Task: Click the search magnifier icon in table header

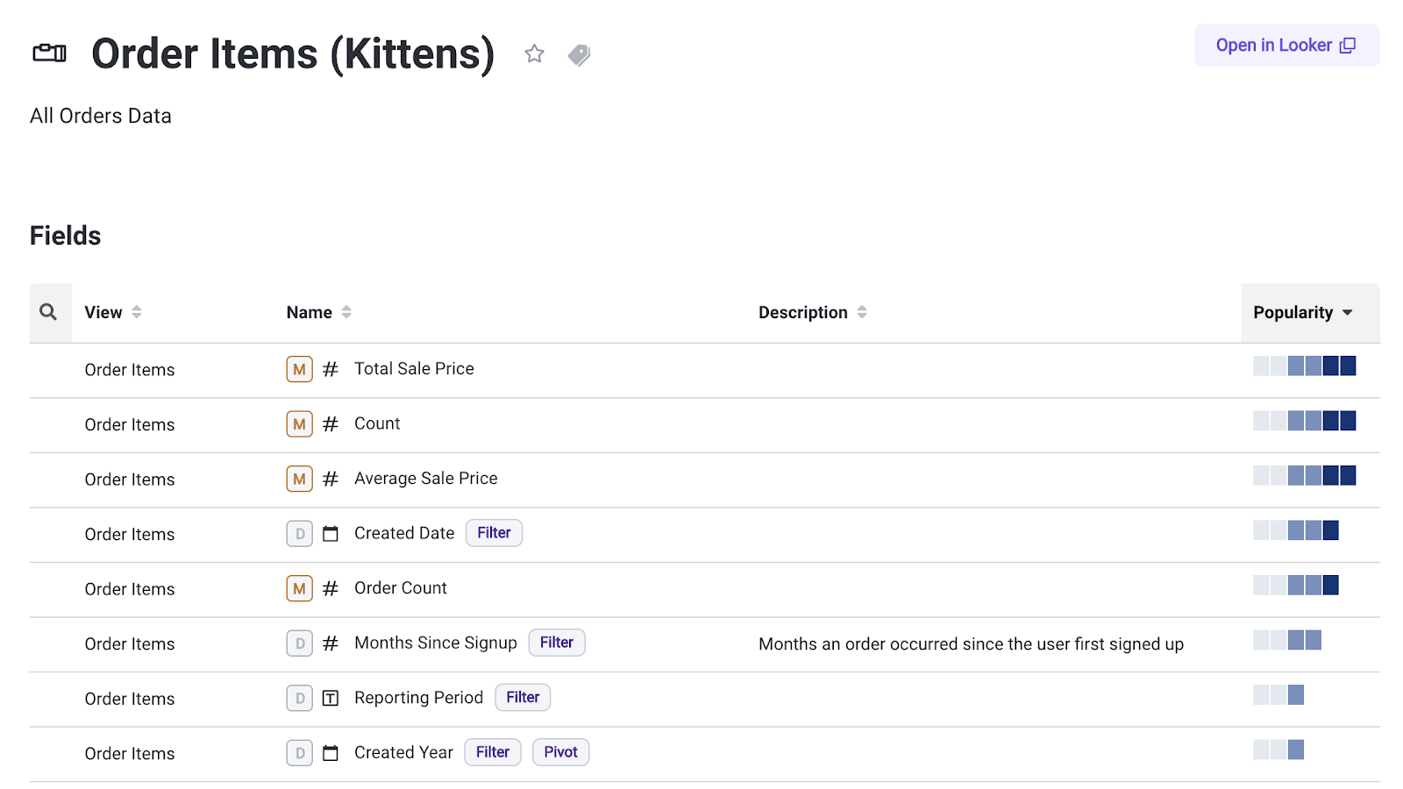Action: point(48,312)
